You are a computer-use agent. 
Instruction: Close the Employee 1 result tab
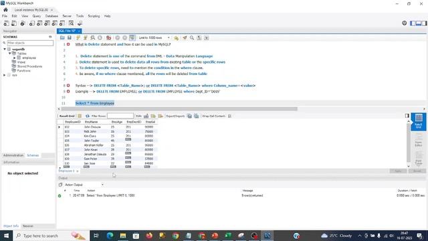[x=78, y=171]
